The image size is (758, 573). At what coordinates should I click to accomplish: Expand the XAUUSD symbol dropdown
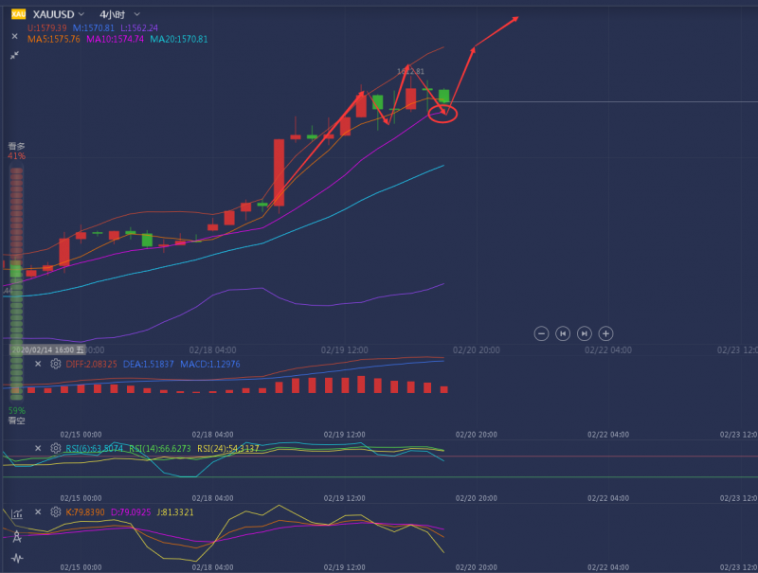pos(81,14)
